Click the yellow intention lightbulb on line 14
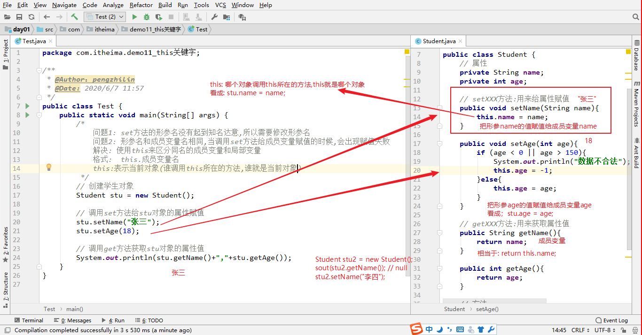Viewport: 642px width, 335px height. tap(48, 167)
